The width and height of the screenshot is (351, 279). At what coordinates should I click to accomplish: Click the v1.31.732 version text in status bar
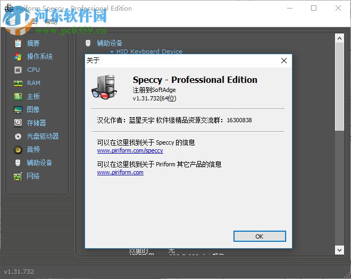(x=19, y=272)
